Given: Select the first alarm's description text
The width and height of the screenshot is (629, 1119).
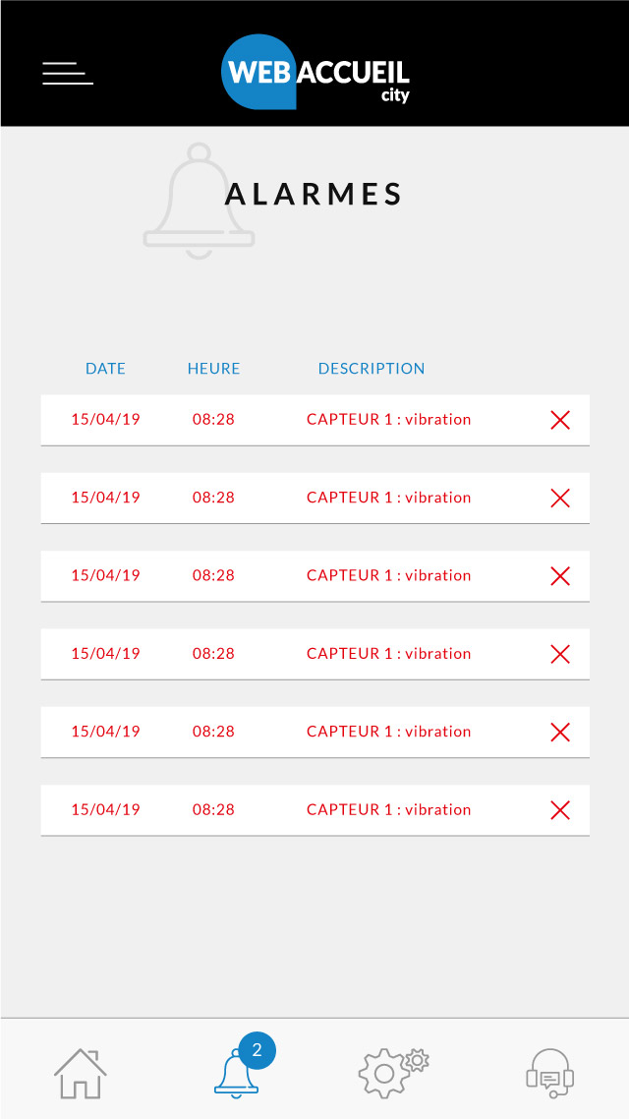Looking at the screenshot, I should [388, 419].
